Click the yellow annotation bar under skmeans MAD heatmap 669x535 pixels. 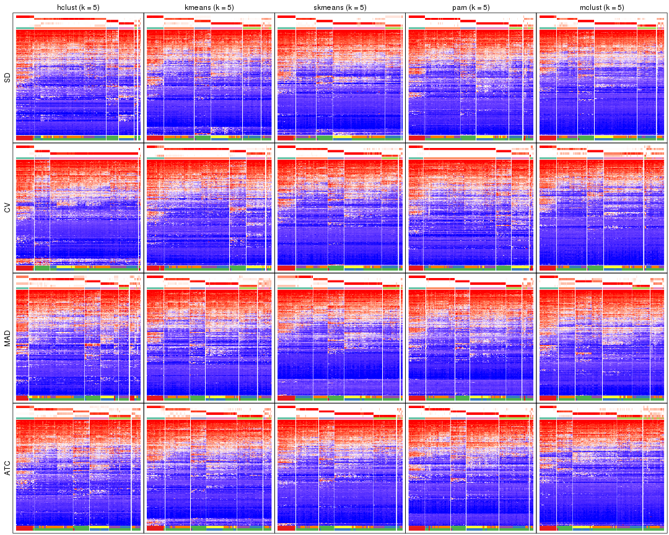coord(353,396)
